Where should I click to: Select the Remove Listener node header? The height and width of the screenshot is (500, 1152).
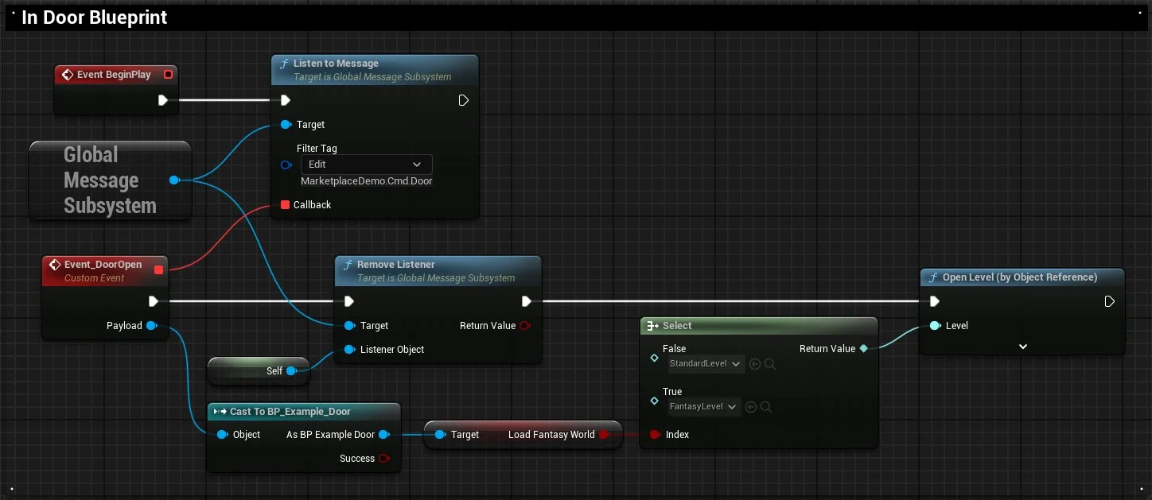(x=438, y=271)
